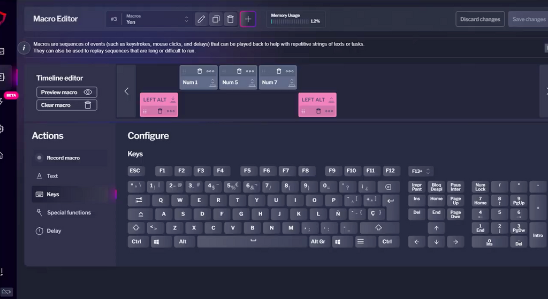
Task: Click the Discard changes button
Action: pyautogui.click(x=479, y=19)
